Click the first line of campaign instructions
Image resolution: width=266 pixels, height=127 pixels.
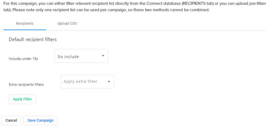point(106,3)
